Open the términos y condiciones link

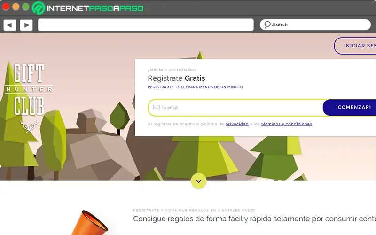pos(287,124)
